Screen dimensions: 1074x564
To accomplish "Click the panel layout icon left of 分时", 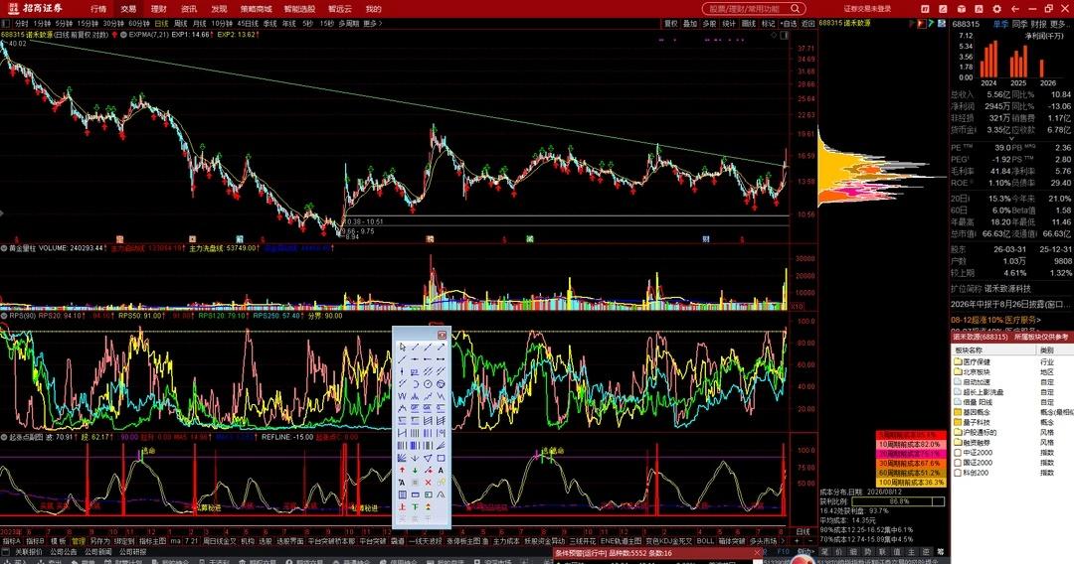I will click(6, 23).
